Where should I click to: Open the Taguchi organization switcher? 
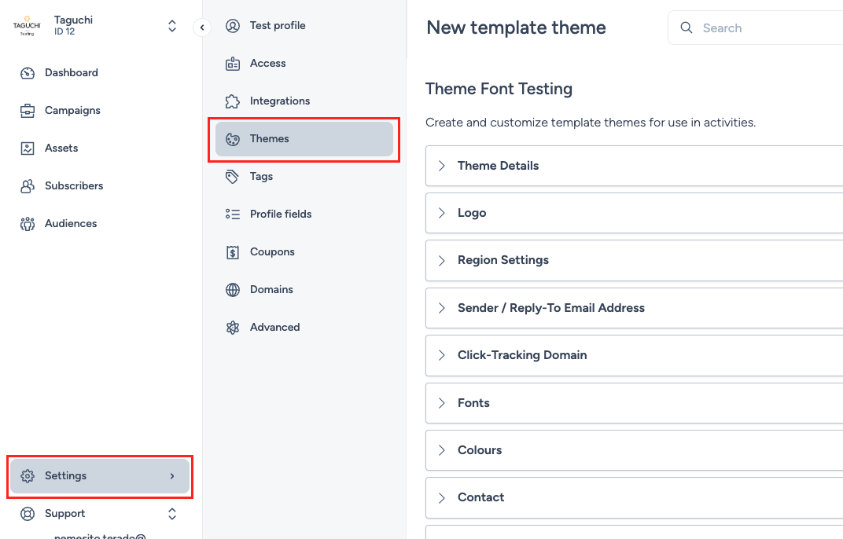pyautogui.click(x=172, y=26)
